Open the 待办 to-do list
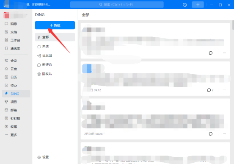Image resolution: width=234 pixels, height=164 pixels. pyautogui.click(x=11, y=85)
